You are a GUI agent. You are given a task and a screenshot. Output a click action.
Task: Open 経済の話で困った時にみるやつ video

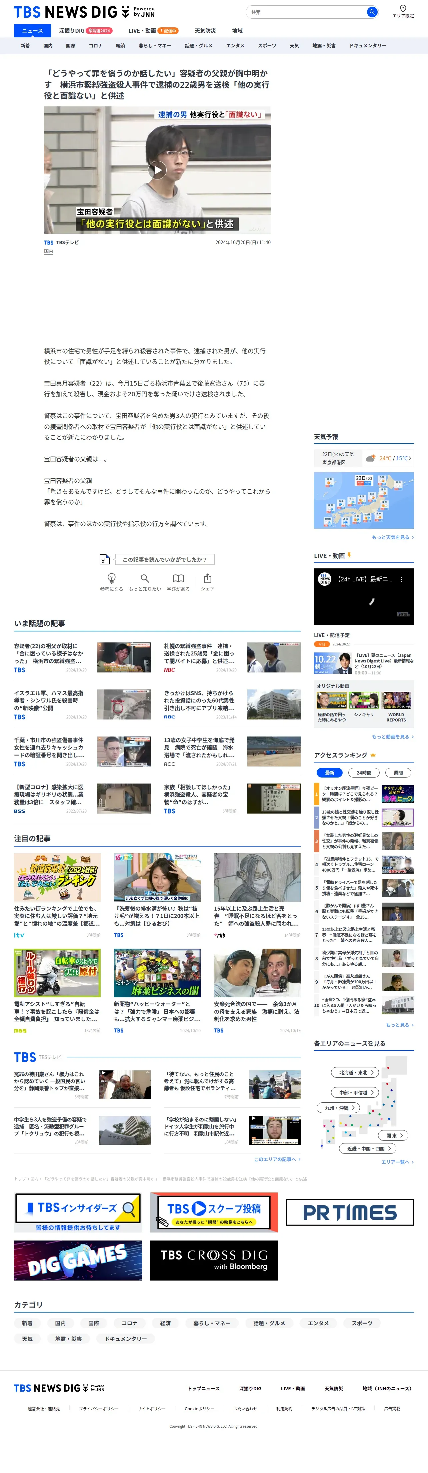[x=331, y=707]
